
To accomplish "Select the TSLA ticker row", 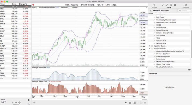I will [16, 73].
